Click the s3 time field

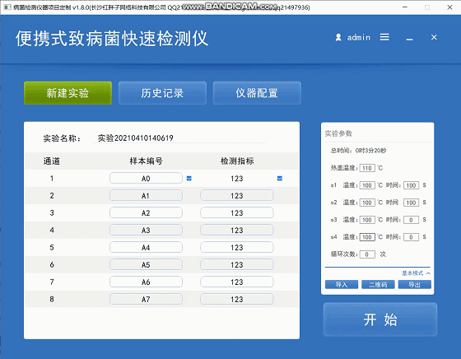(x=411, y=220)
